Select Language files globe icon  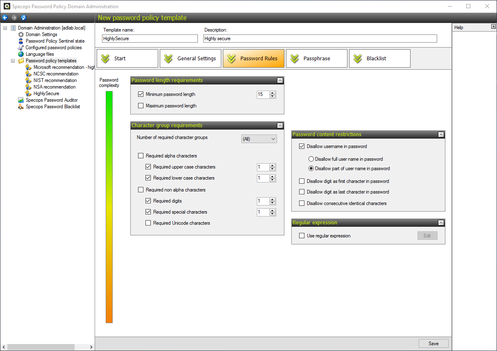click(21, 54)
